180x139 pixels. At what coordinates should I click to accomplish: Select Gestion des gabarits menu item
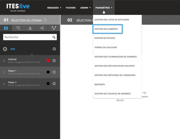(108, 29)
